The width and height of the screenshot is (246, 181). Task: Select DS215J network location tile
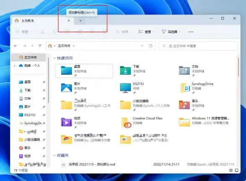point(132,88)
